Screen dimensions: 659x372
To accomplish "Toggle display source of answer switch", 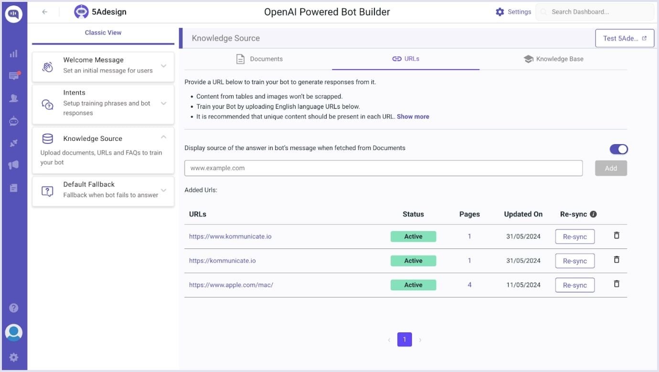I will pos(618,149).
